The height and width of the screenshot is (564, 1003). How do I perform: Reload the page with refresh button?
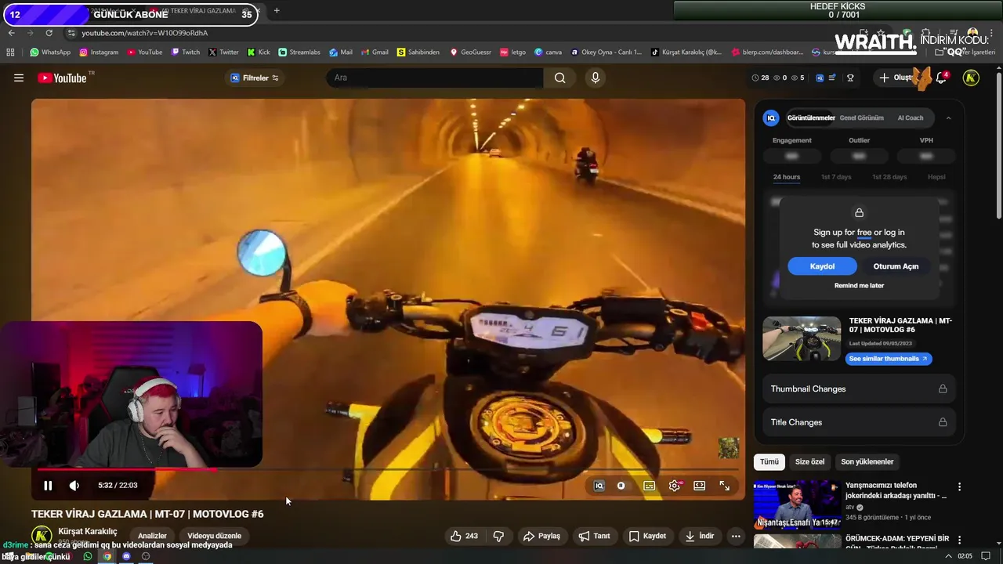[49, 33]
